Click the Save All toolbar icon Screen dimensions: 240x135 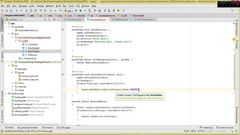point(7,10)
